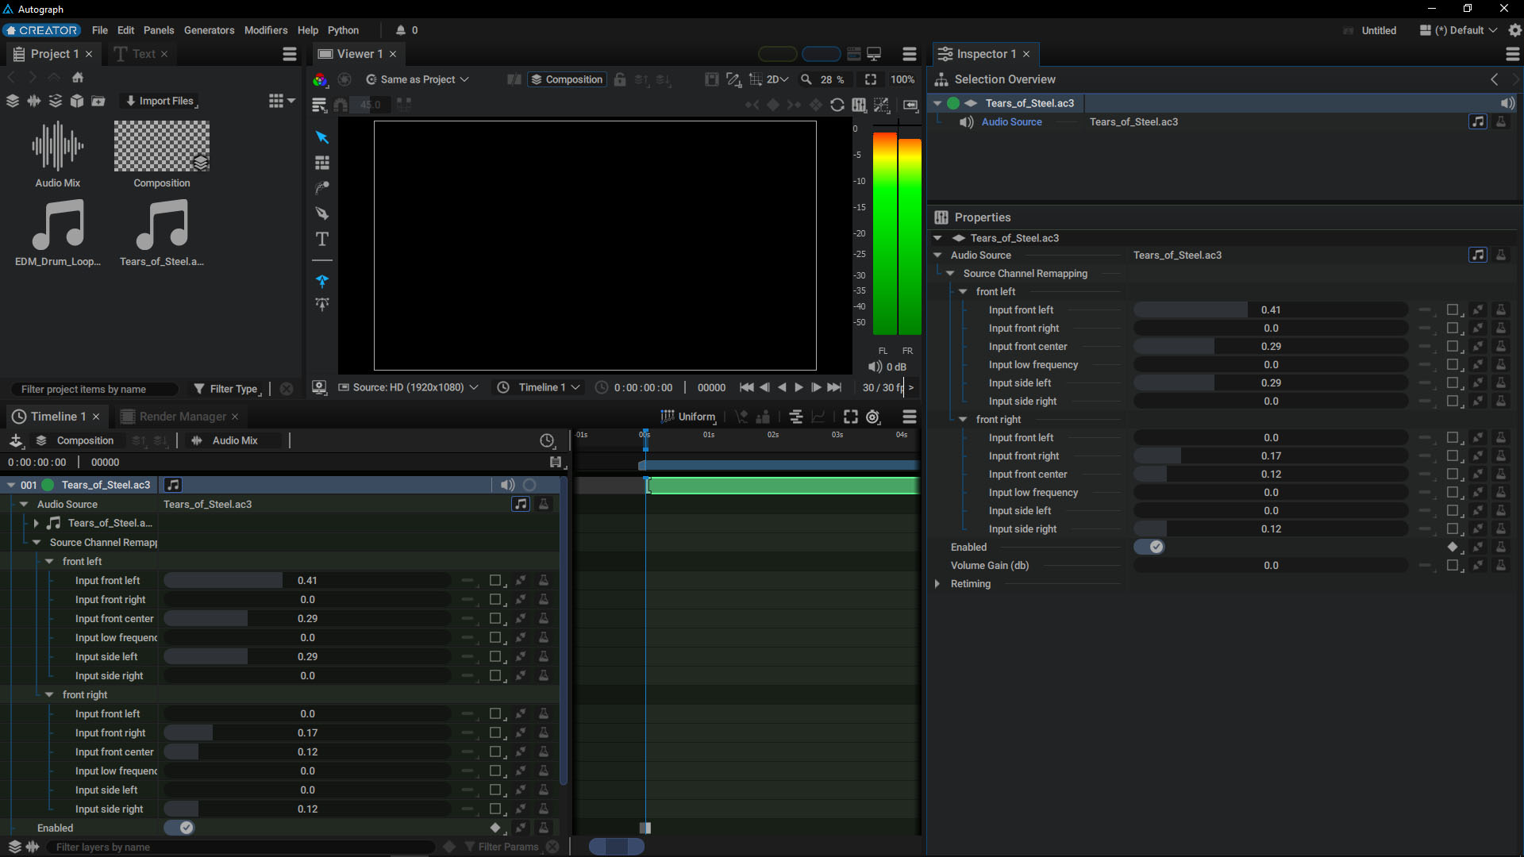Open the Same as Project dropdown
Image resolution: width=1524 pixels, height=857 pixels.
click(x=418, y=79)
